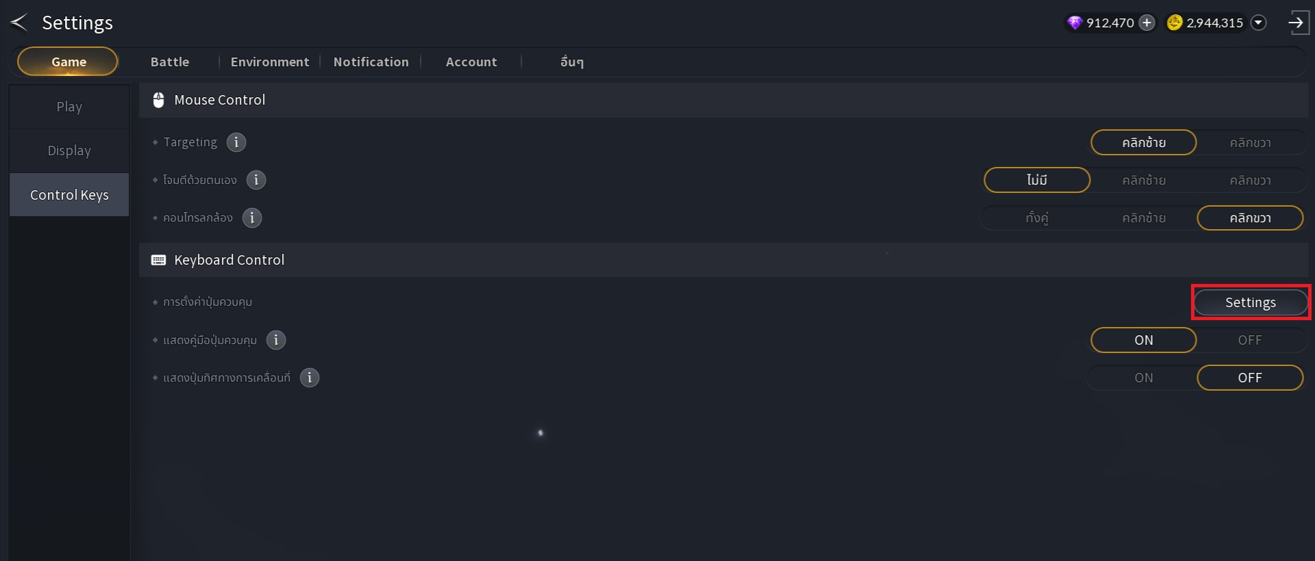Open the Notification tab
Viewport: 1315px width, 561px height.
[x=371, y=62]
